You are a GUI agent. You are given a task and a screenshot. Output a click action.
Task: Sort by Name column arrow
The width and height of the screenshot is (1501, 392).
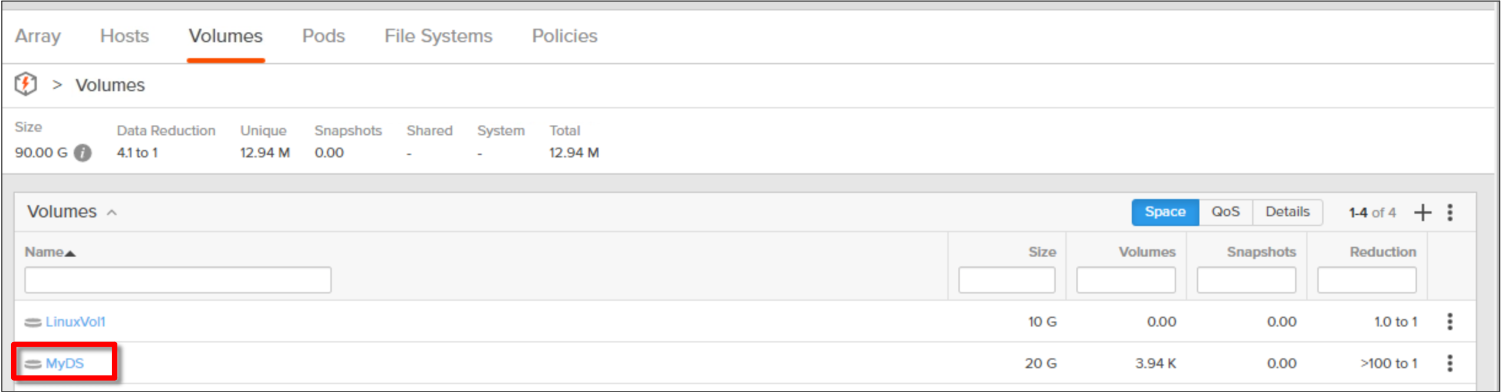70,253
